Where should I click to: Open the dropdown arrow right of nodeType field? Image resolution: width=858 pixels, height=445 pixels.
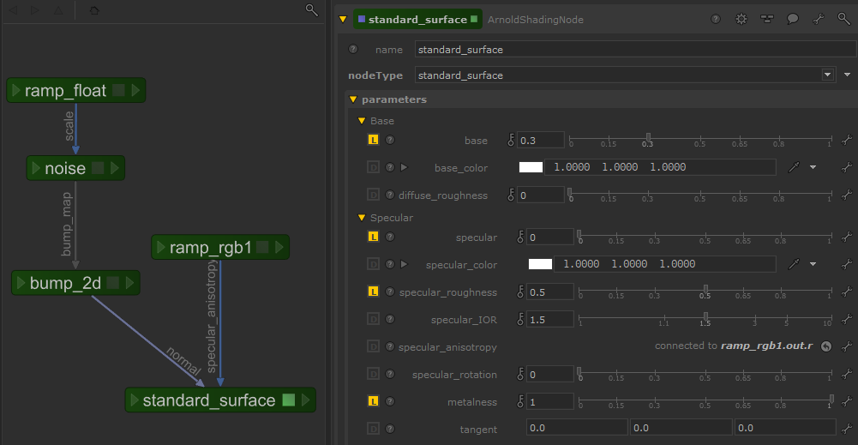tap(847, 75)
